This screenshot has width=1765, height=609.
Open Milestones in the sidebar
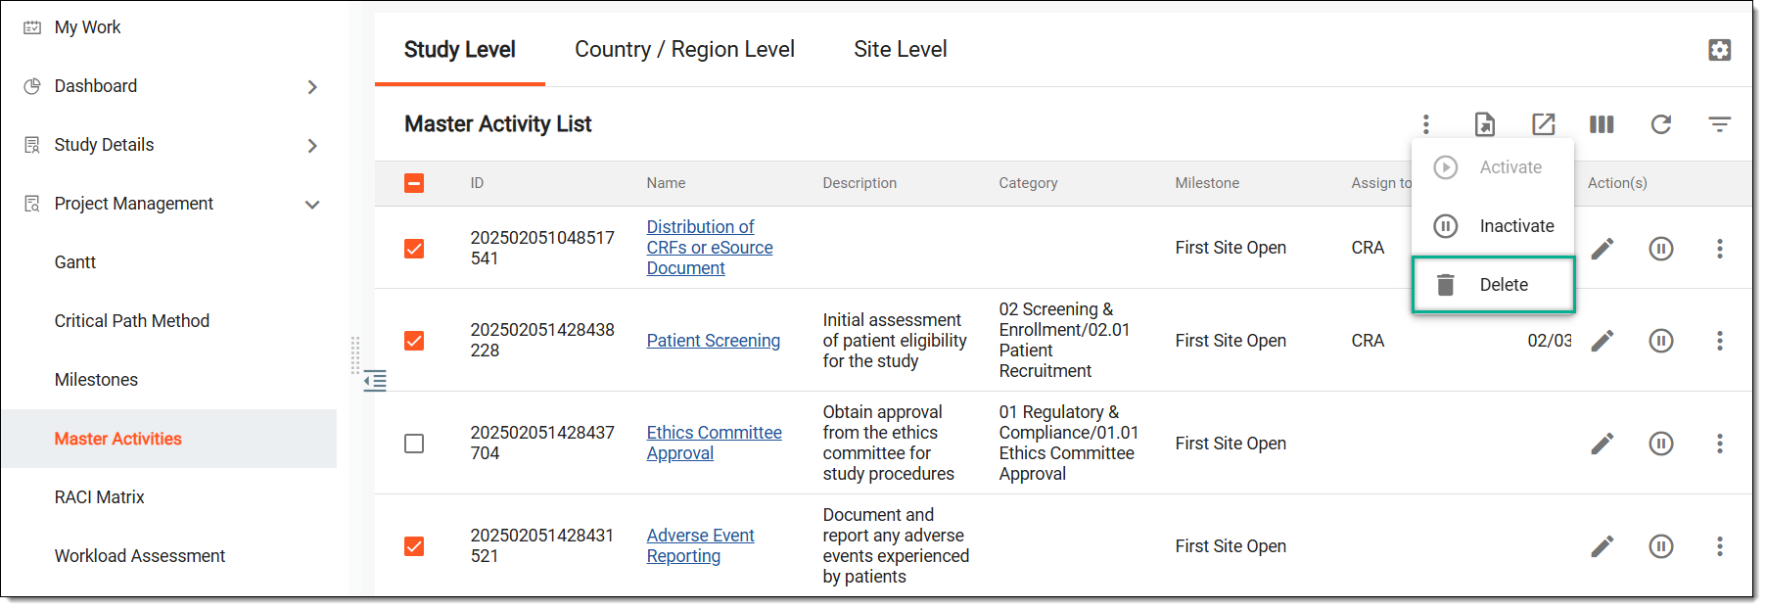tap(96, 380)
